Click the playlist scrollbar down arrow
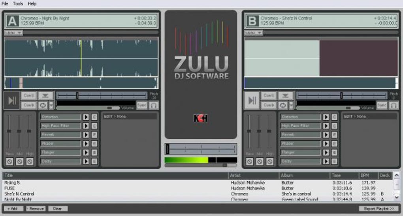 397,197
